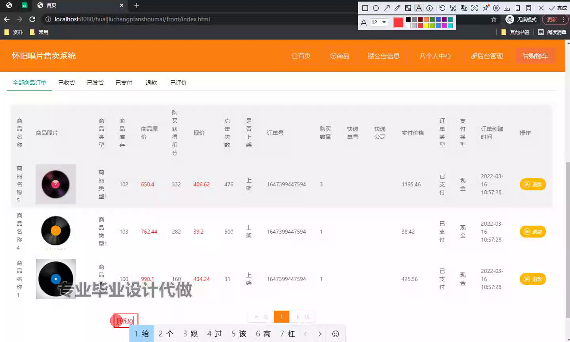Pick the yellow color swatch
This screenshot has height=342, width=570.
[x=426, y=25]
